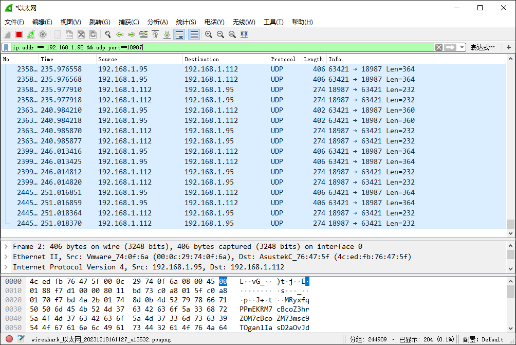This screenshot has height=345, width=516.
Task: Open the 分析(A) menu
Action: coord(158,22)
